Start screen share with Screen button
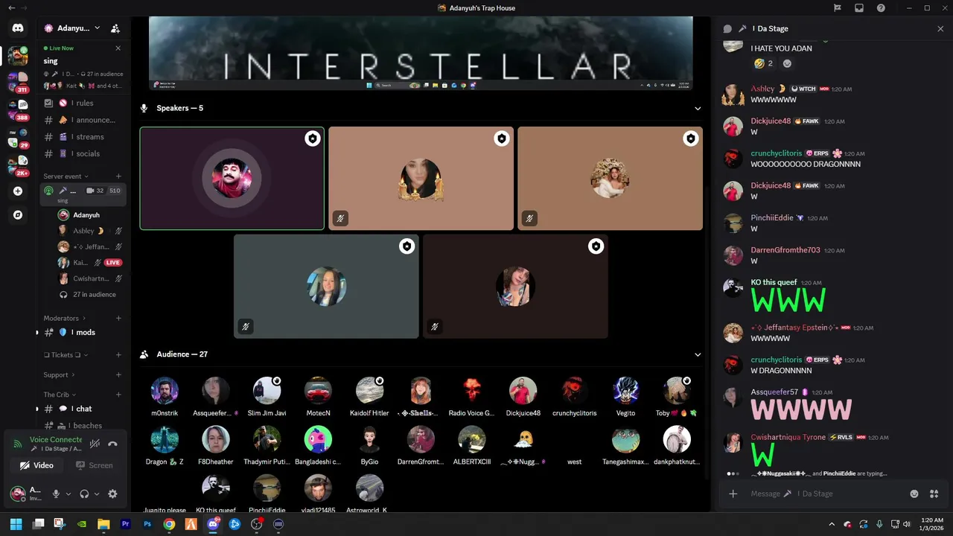953x536 pixels. [x=95, y=465]
